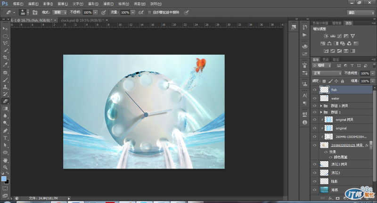Open the layer opacity (不透明度) dropdown arrow

[x=373, y=73]
